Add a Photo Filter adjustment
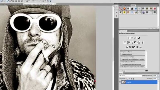This screenshot has width=160, height=90. (x=138, y=42)
